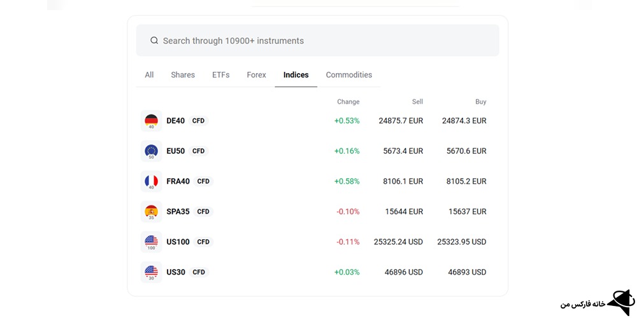Viewport: 637px width, 318px height.
Task: Switch to the Forex tab
Action: [256, 75]
